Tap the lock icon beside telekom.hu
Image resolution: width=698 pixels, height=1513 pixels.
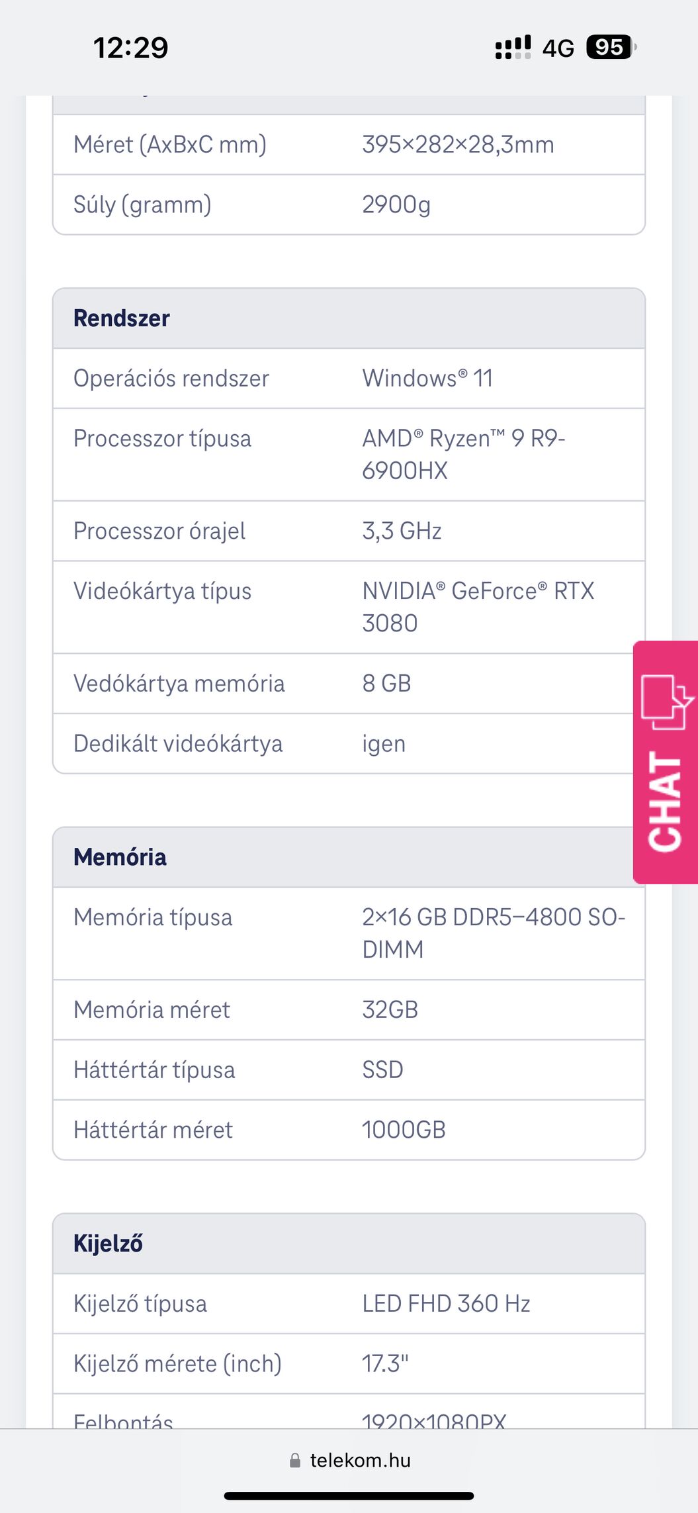click(295, 1461)
